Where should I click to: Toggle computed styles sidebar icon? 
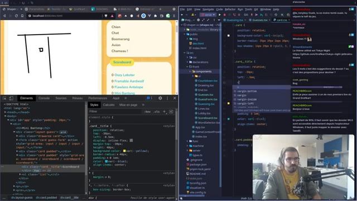pos(171,112)
